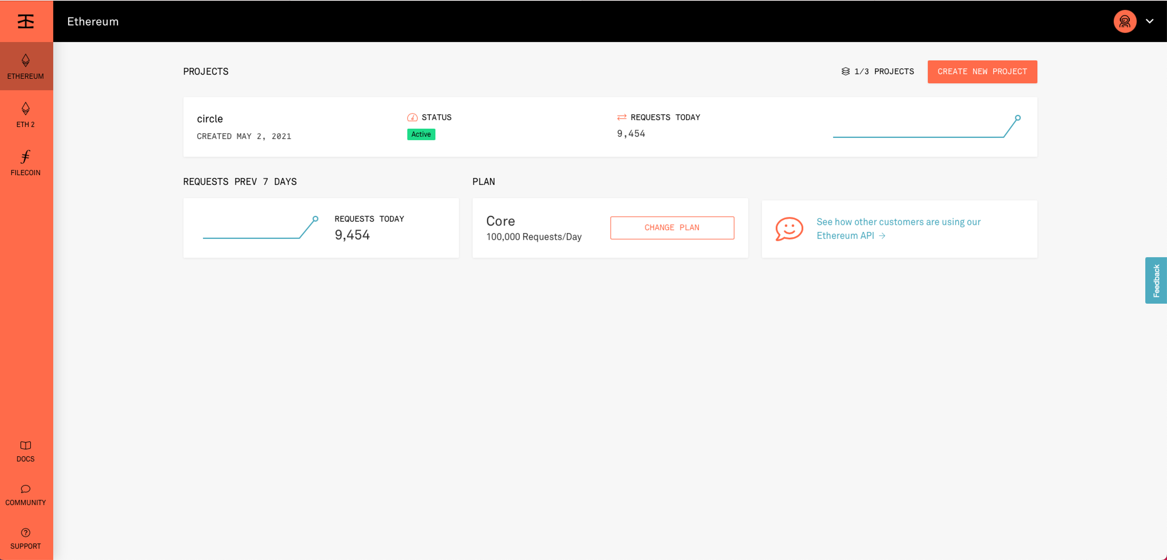Open the Support help icon

pyautogui.click(x=26, y=532)
